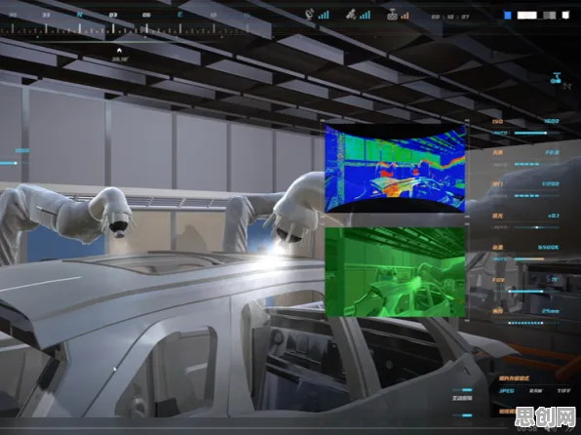Select the JPEG storage format

pyautogui.click(x=507, y=391)
